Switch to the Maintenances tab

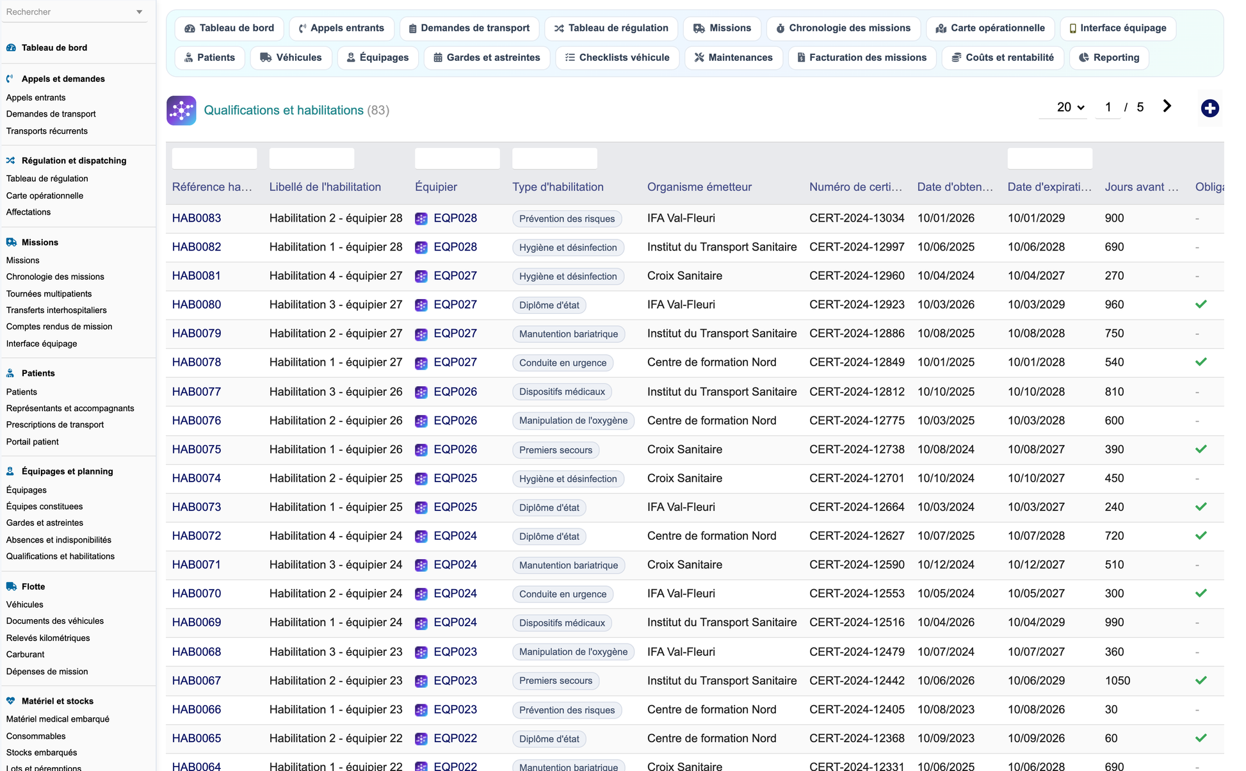pyautogui.click(x=734, y=58)
